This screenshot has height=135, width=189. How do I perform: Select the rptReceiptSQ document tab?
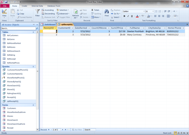tap(65, 25)
